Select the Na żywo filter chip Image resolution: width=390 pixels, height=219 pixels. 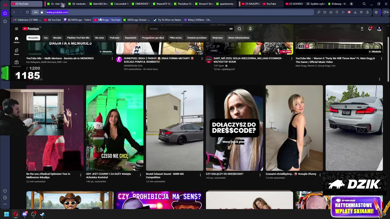point(99,38)
